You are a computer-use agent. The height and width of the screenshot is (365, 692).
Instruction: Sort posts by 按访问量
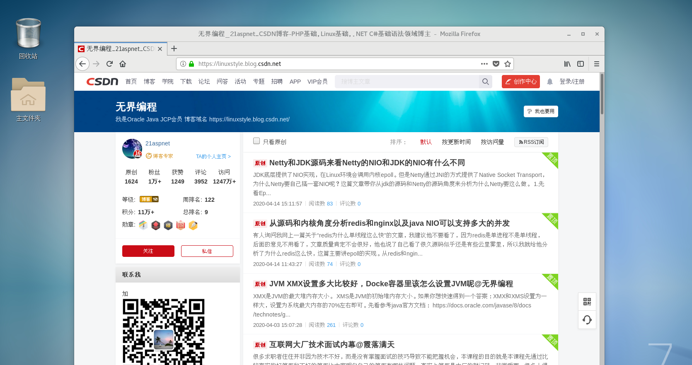click(492, 142)
